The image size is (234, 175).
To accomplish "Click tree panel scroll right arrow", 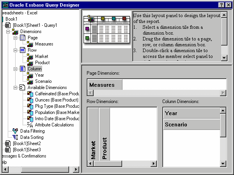I will [76, 169].
